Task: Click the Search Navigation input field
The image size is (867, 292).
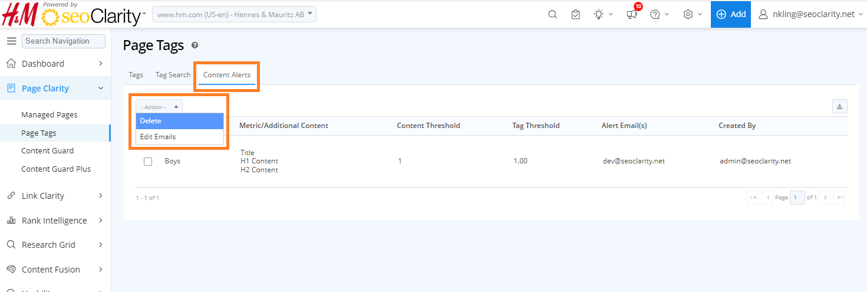Action: (64, 41)
